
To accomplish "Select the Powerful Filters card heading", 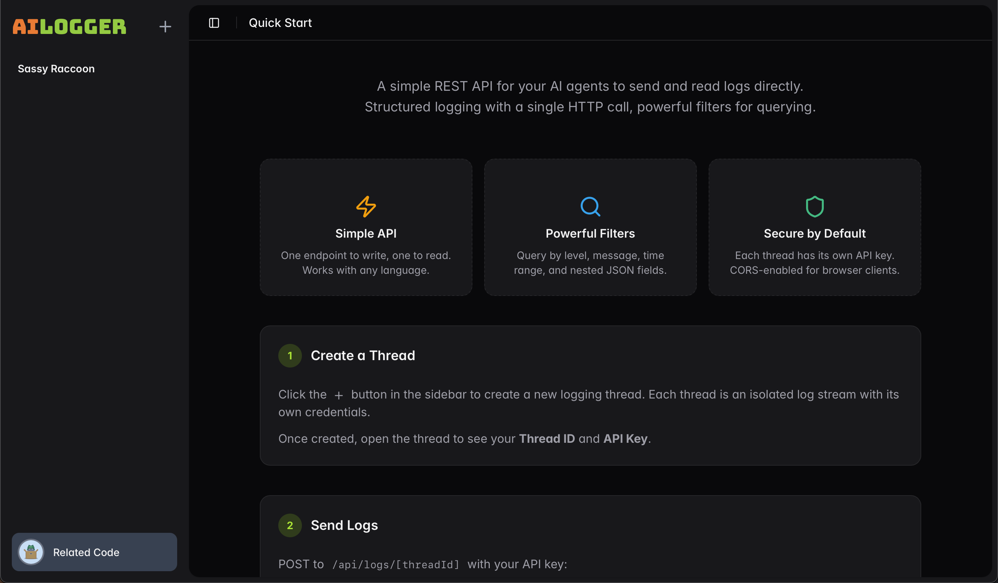I will click(590, 234).
